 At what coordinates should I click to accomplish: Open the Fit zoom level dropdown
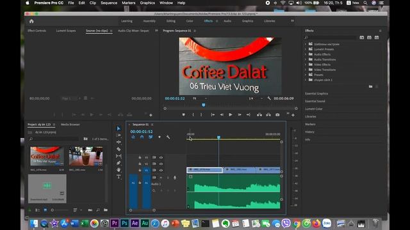(x=200, y=98)
